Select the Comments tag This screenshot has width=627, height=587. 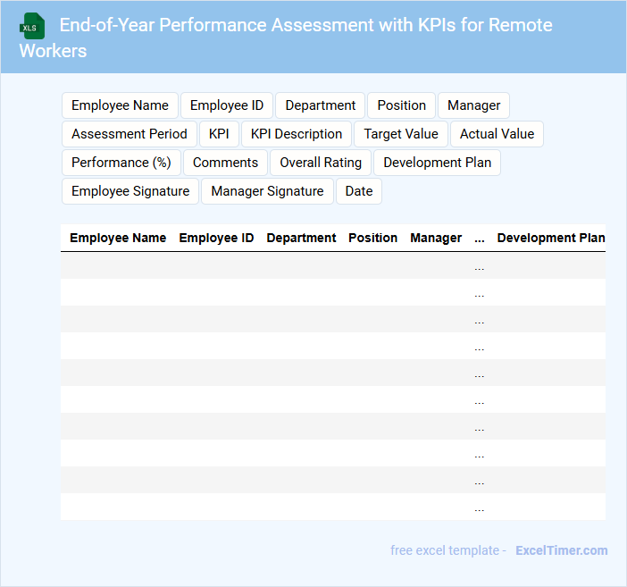[225, 163]
